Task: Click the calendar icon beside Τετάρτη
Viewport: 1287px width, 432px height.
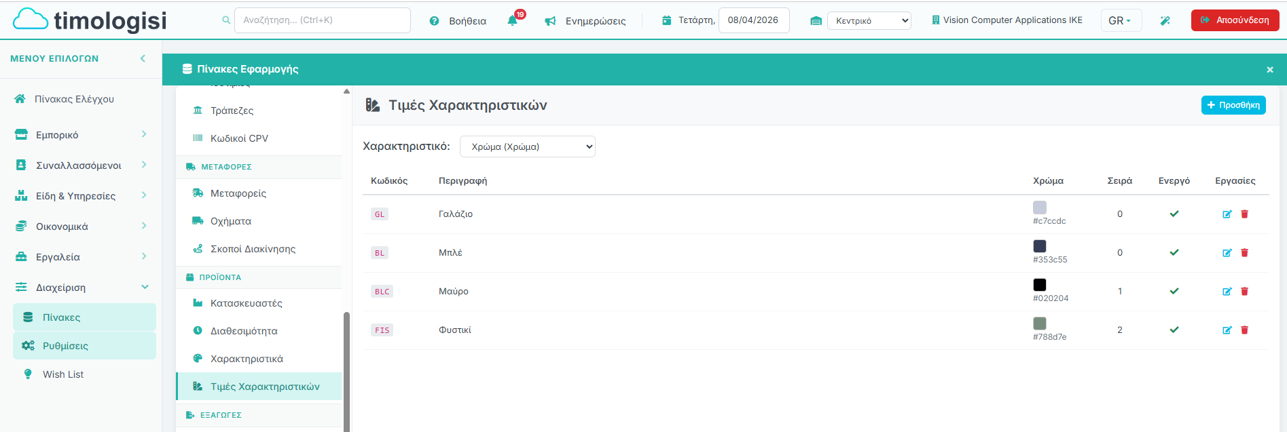Action: pos(667,20)
